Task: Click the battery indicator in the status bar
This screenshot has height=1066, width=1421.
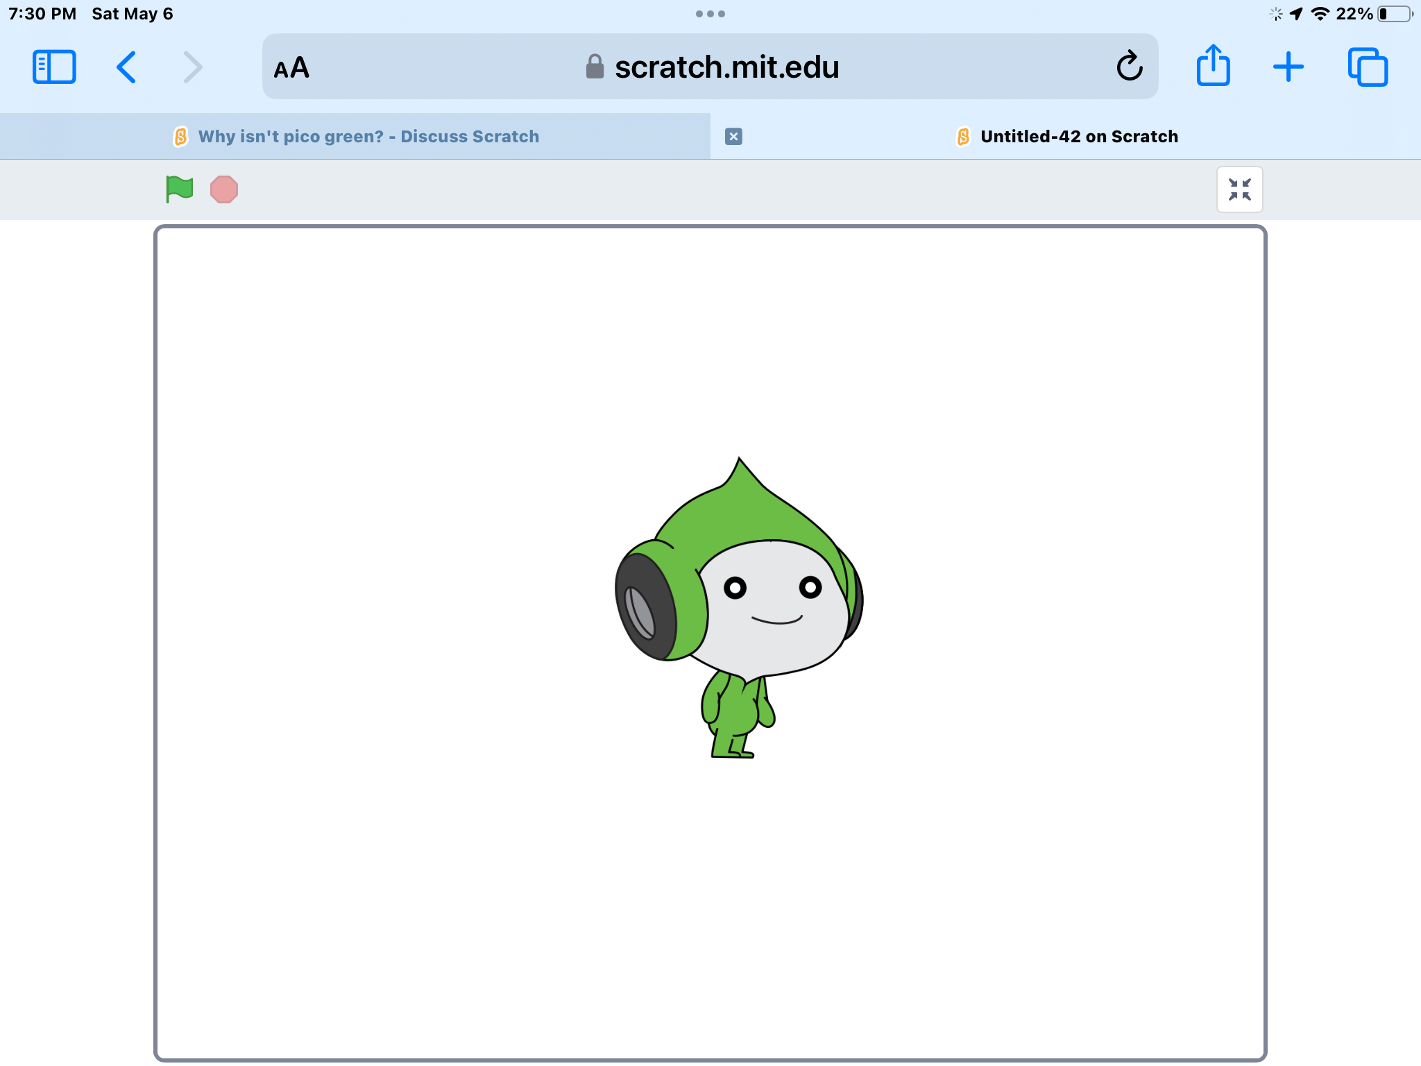Action: click(x=1395, y=13)
